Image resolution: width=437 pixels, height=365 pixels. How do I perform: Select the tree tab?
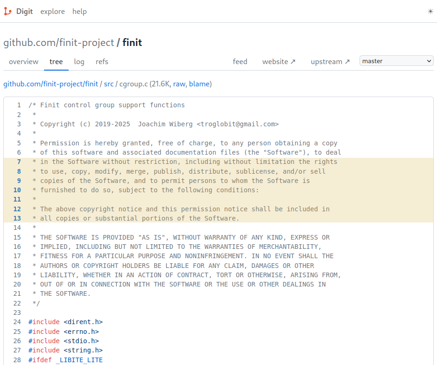click(56, 62)
